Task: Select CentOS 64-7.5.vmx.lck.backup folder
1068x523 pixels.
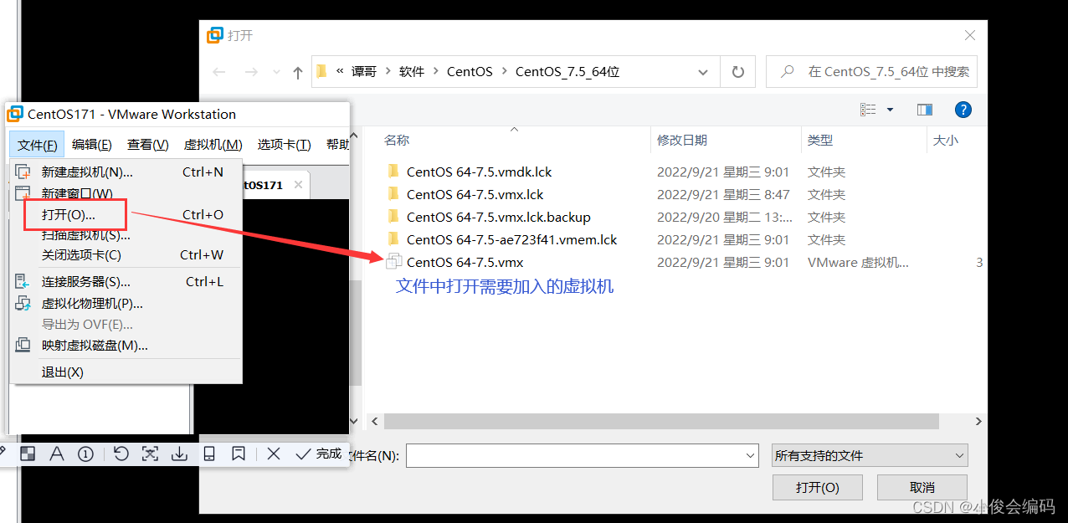Action: point(498,217)
